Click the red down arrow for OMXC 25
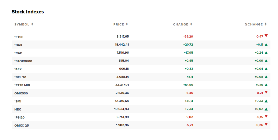This screenshot has width=278, height=140. 266,124
